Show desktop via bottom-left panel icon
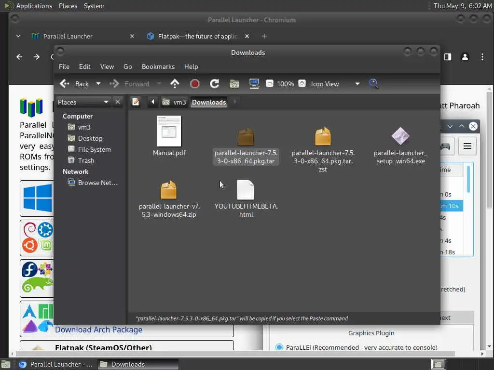The image size is (494, 370). click(6, 364)
